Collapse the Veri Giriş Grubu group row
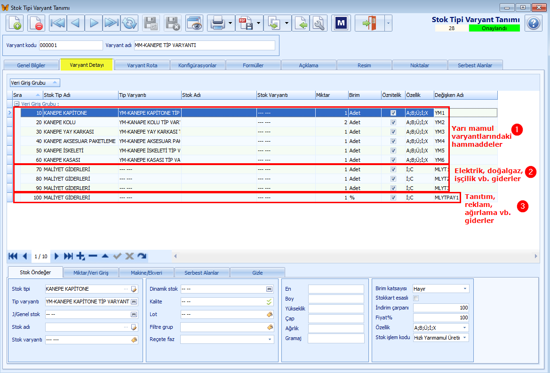This screenshot has height=373, width=550. coord(16,104)
